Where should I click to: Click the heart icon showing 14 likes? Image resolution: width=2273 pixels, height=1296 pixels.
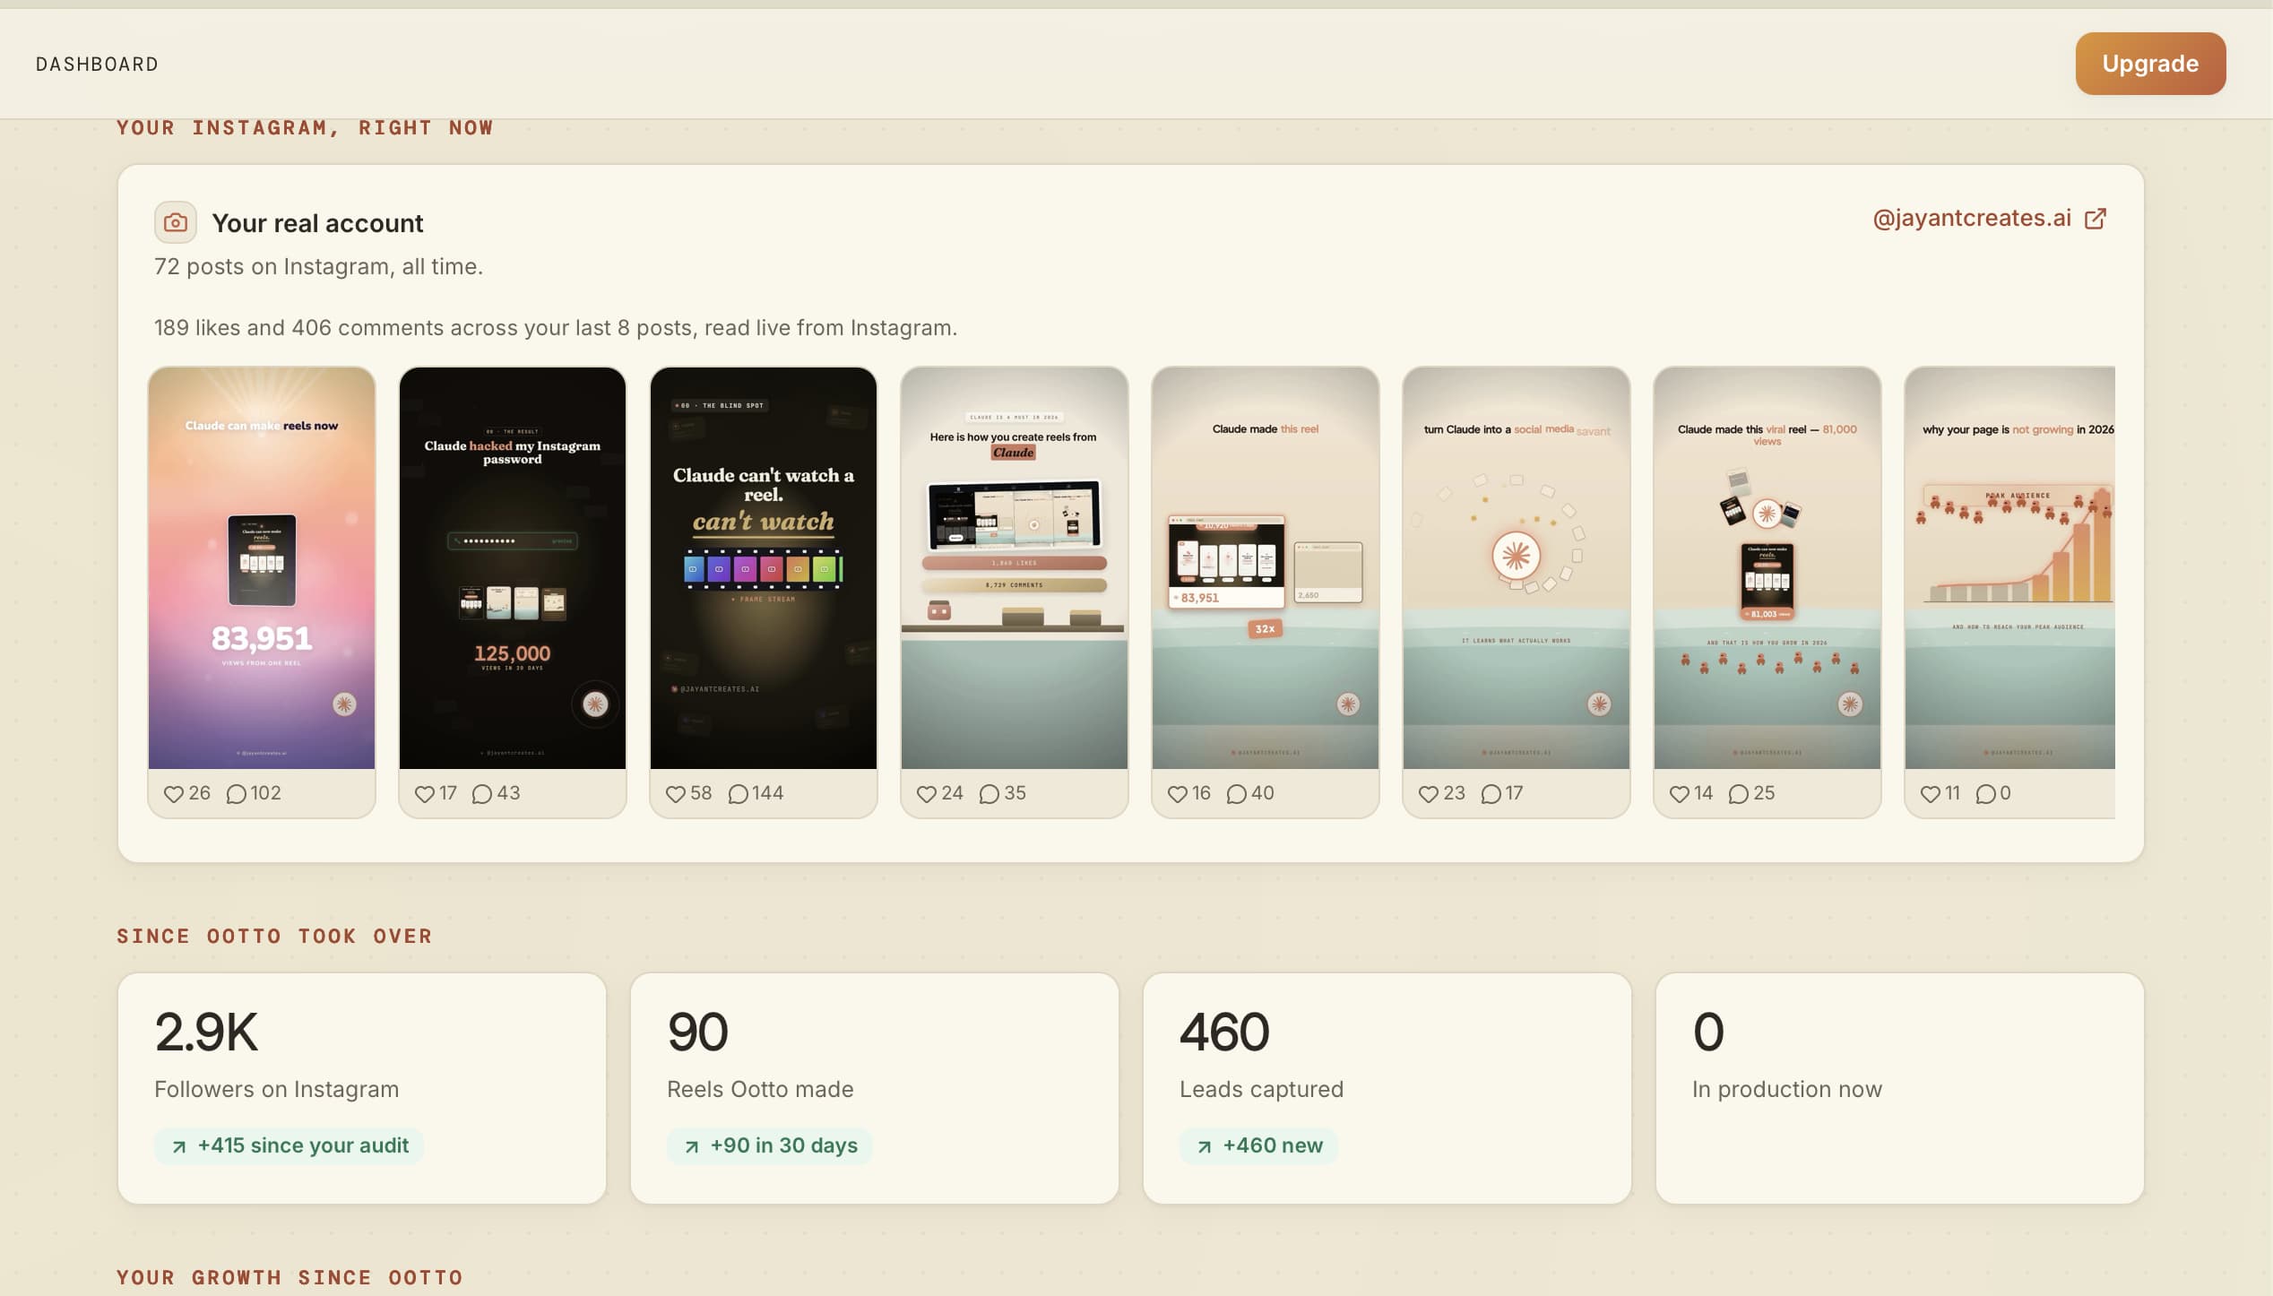pyautogui.click(x=1680, y=794)
